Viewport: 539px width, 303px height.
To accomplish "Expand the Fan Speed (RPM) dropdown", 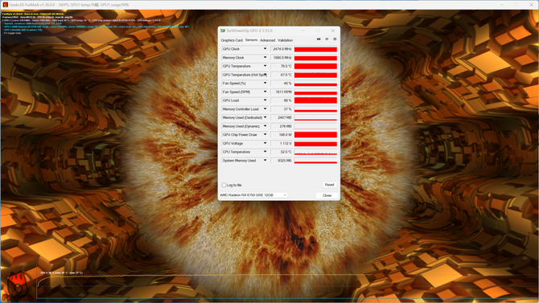I will (x=265, y=92).
